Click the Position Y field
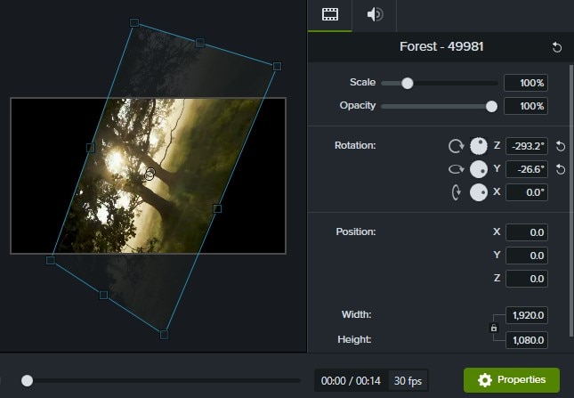 pos(527,256)
